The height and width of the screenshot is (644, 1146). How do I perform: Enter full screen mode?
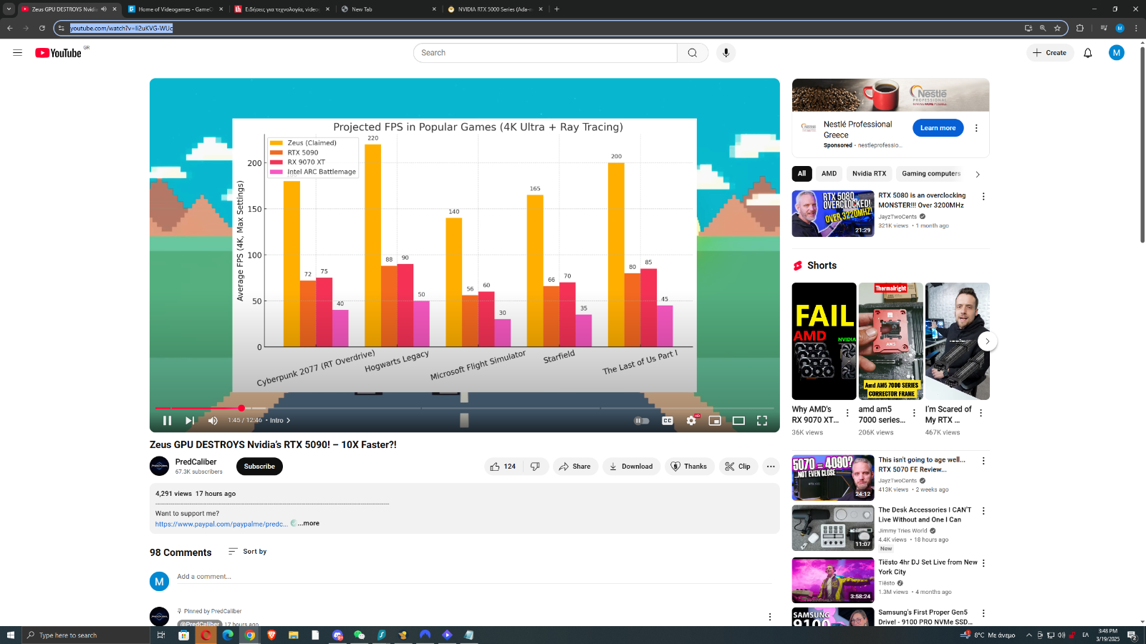click(762, 421)
